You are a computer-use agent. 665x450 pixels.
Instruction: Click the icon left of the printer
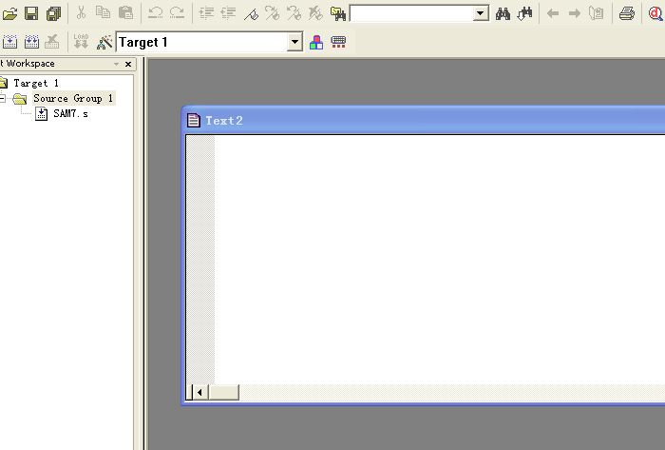click(597, 13)
